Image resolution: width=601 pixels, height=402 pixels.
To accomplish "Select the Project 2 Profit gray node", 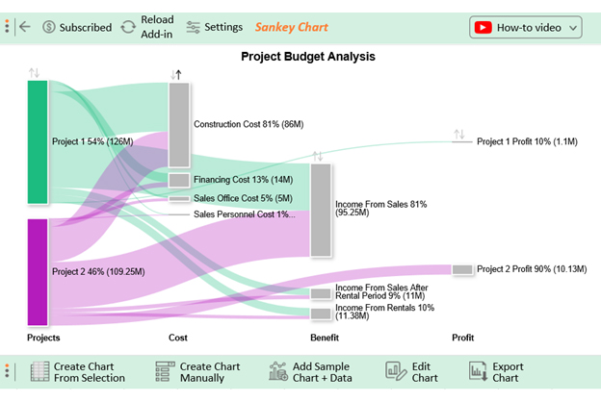I will 462,269.
